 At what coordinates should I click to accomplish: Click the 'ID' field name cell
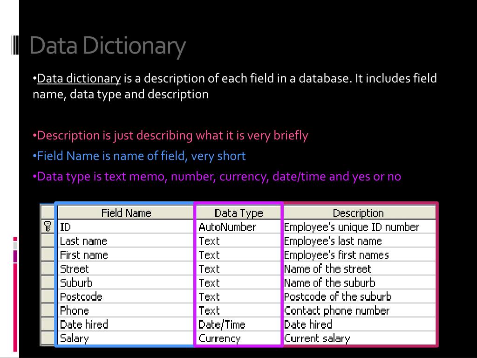click(x=126, y=227)
